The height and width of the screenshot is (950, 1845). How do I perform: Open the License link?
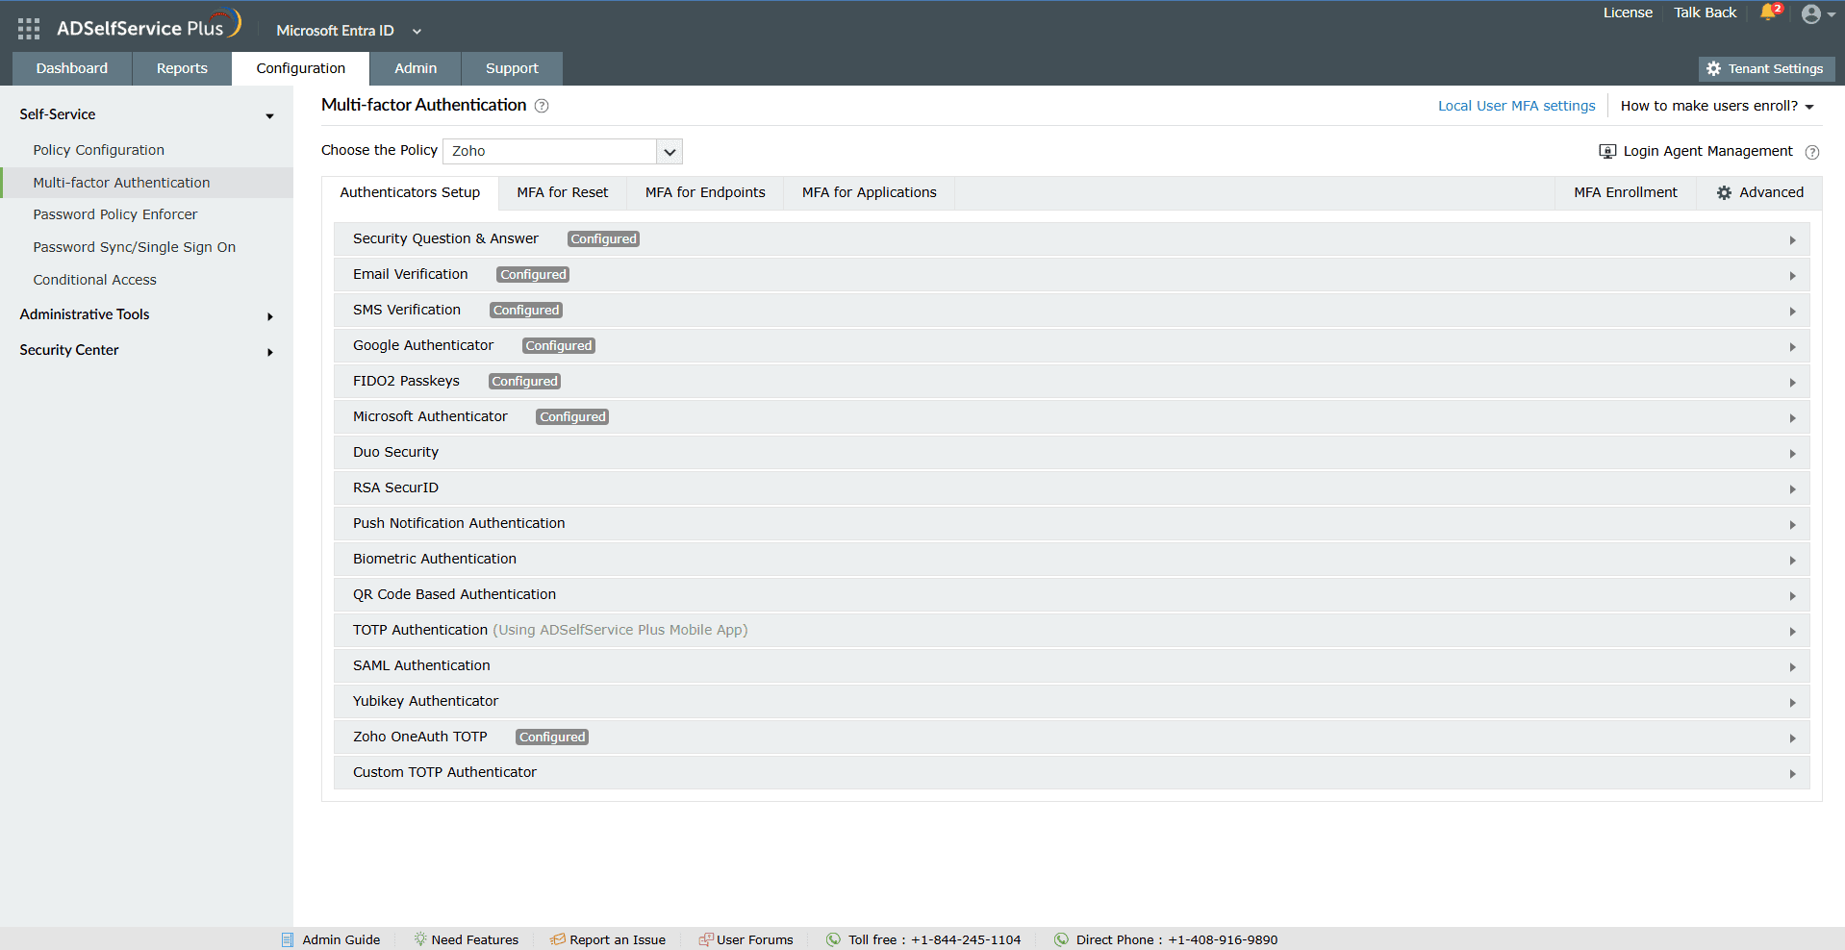pyautogui.click(x=1628, y=12)
